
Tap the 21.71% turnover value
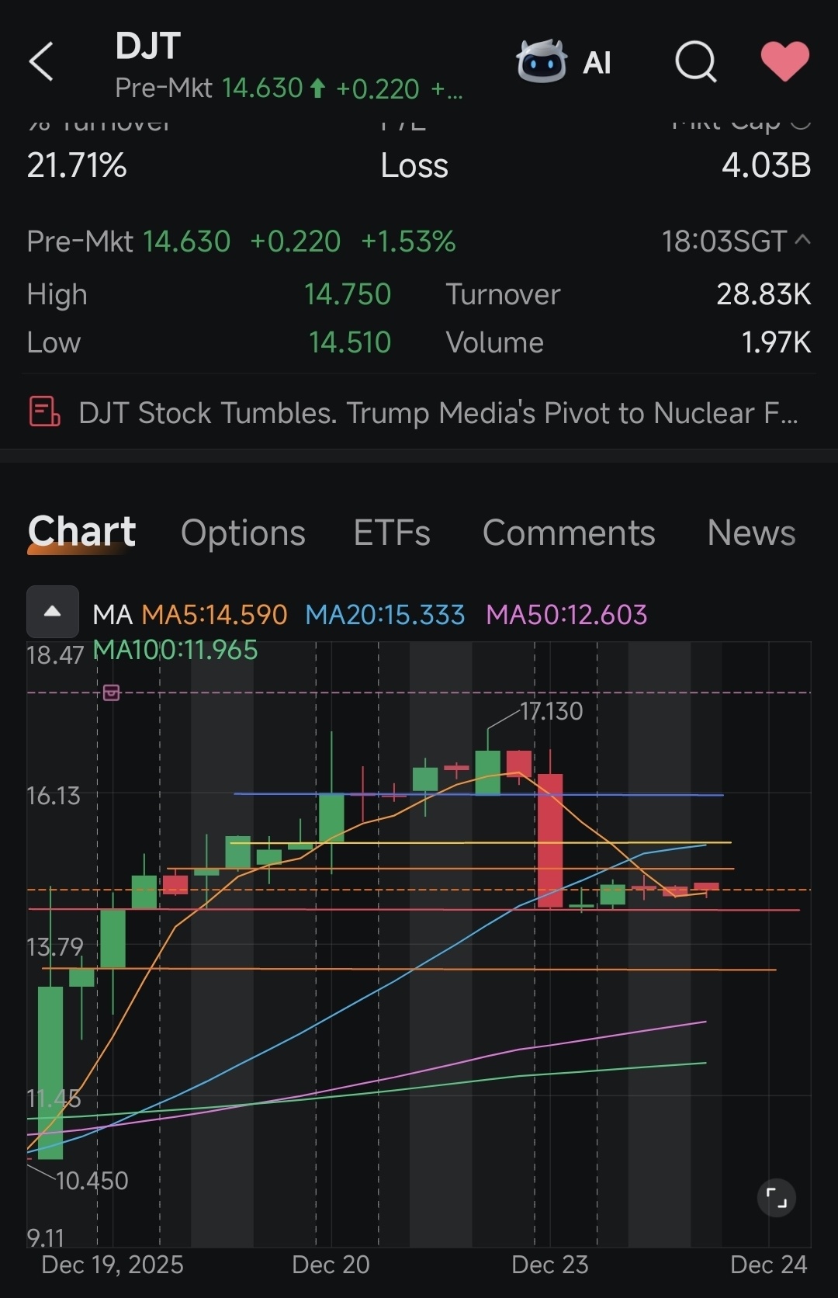tap(77, 165)
